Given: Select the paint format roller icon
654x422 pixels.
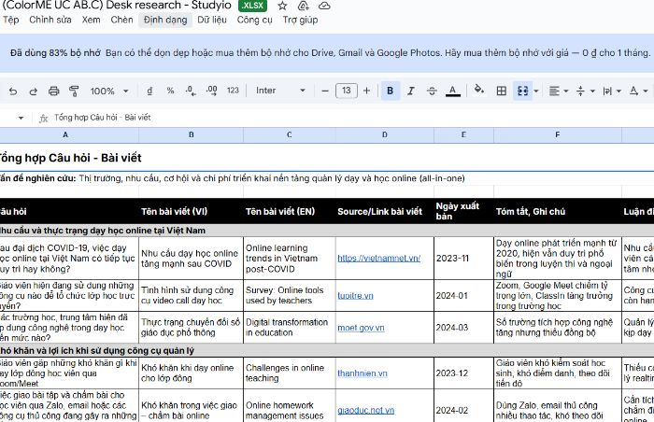Looking at the screenshot, I should pos(74,91).
